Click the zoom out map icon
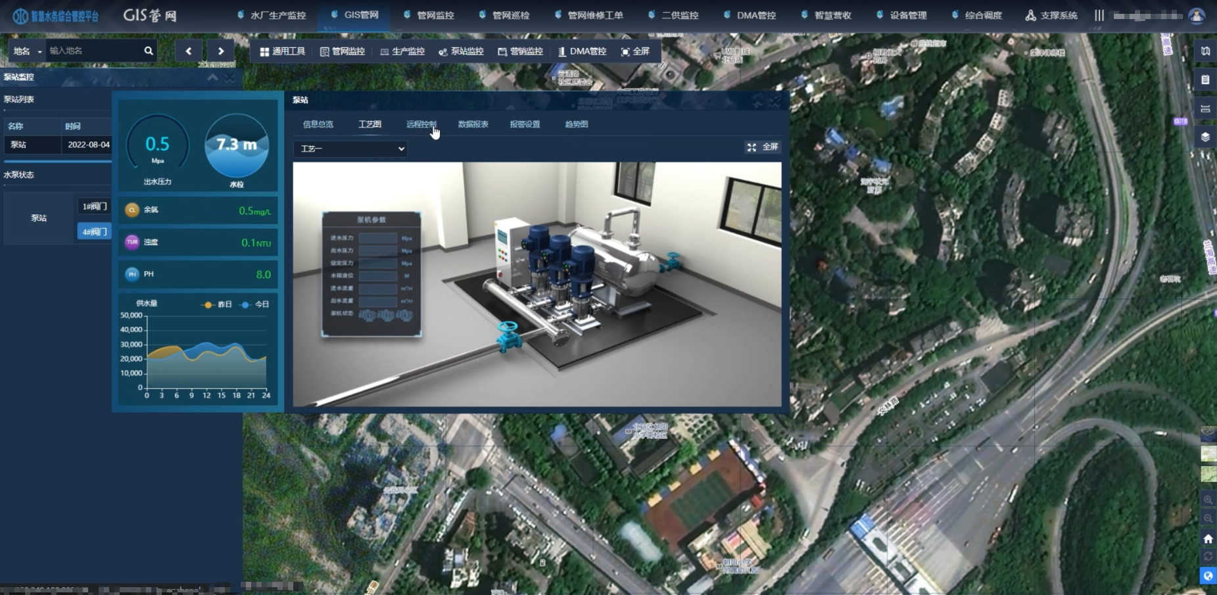The width and height of the screenshot is (1217, 595). click(x=1208, y=519)
